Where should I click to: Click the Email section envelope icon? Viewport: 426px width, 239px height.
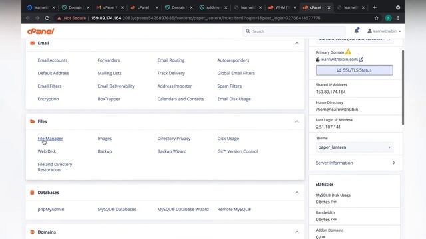click(x=33, y=43)
